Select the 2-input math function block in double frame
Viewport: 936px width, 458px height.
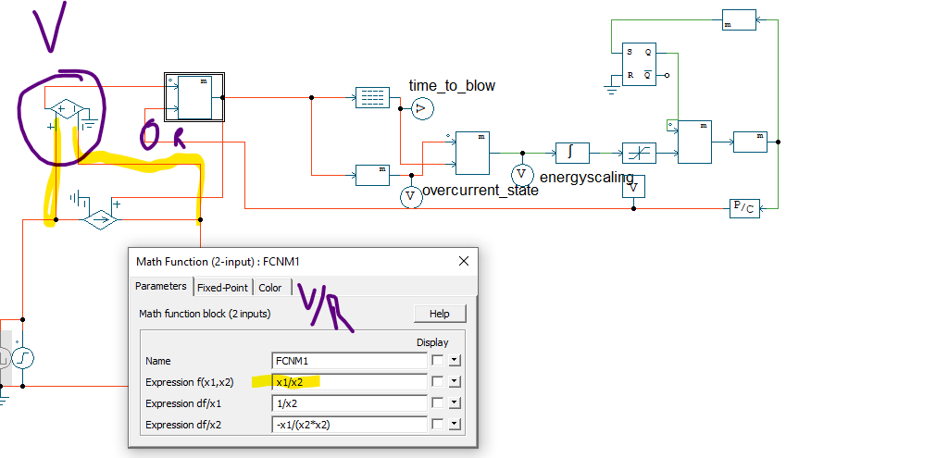point(194,98)
